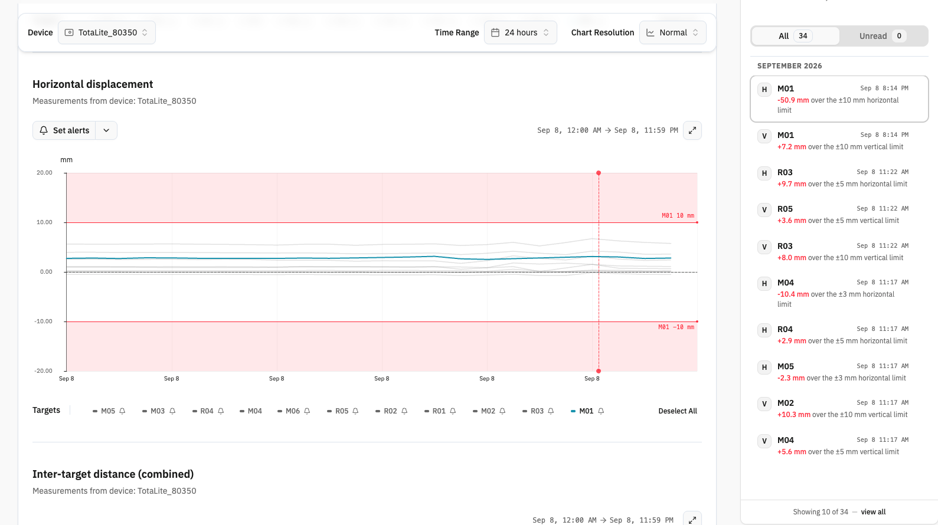
Task: Toggle the M04 target series
Action: [x=251, y=411]
